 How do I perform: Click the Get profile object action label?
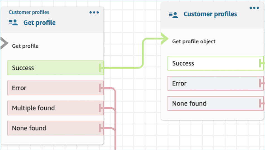coord(194,41)
